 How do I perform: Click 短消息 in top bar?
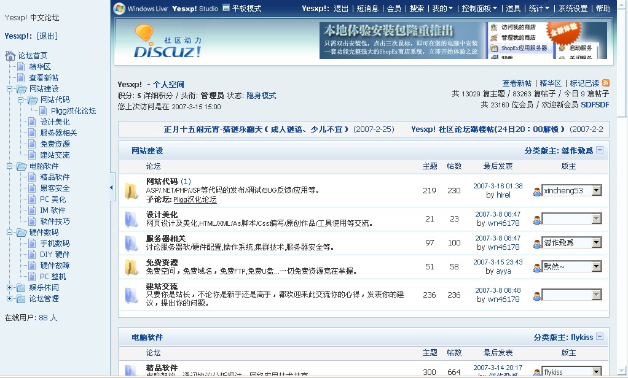(367, 9)
